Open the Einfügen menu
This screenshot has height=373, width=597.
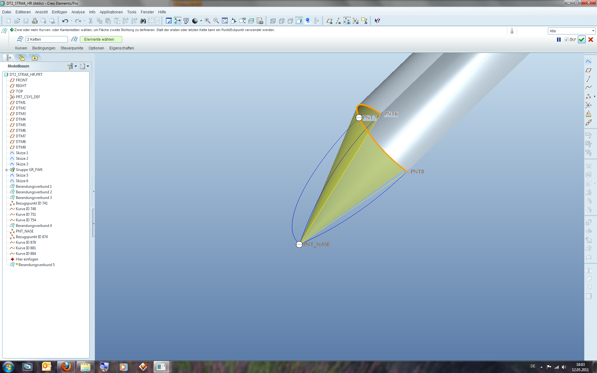pos(59,12)
